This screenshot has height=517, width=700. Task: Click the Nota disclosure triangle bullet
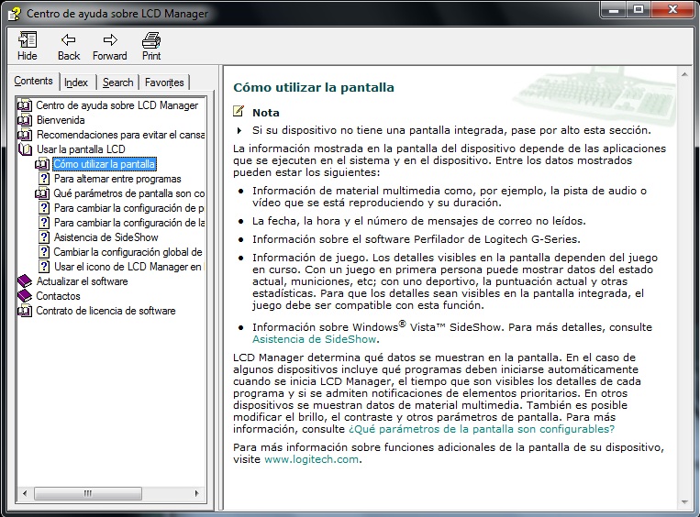(240, 130)
